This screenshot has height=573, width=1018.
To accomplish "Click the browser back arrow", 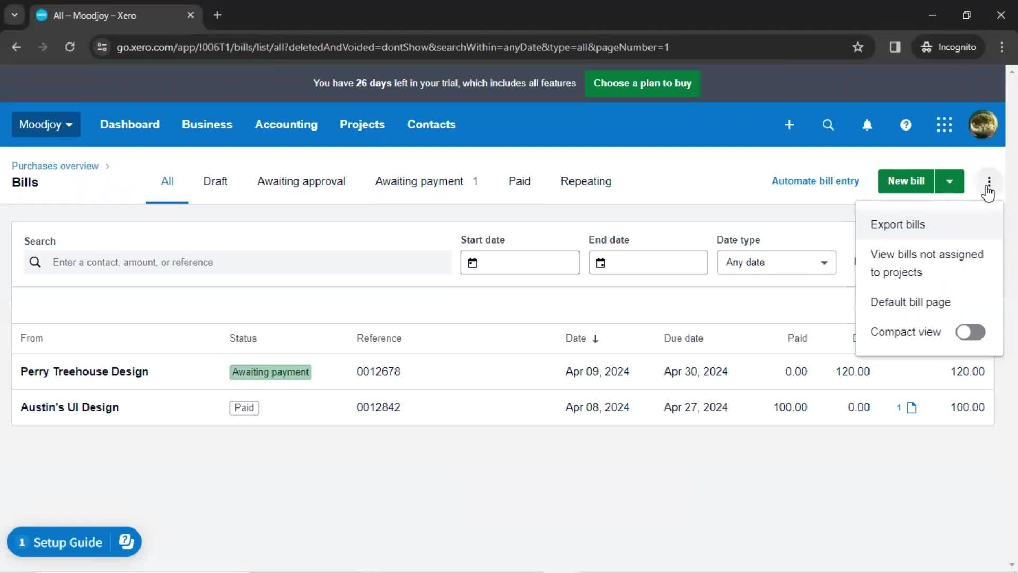I will 16,47.
